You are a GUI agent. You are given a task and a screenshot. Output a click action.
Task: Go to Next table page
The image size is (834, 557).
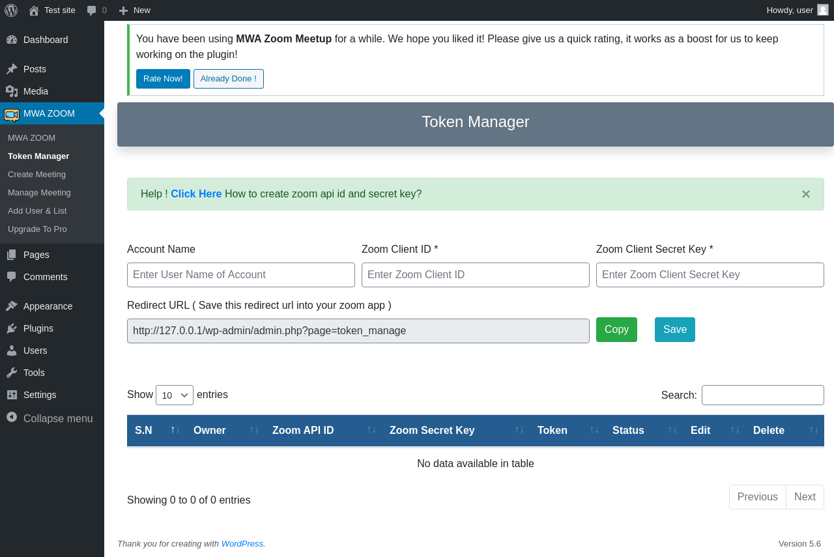coord(805,497)
